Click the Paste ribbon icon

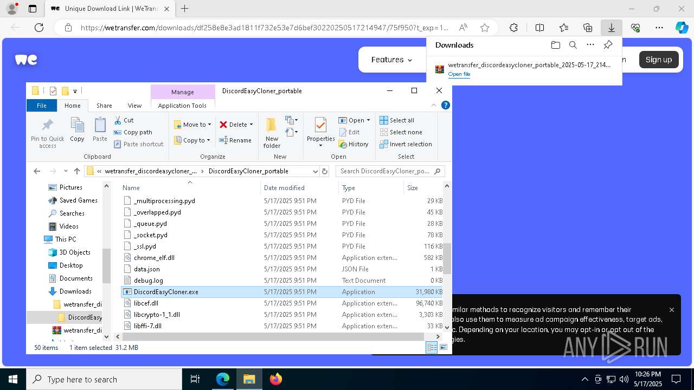point(100,130)
